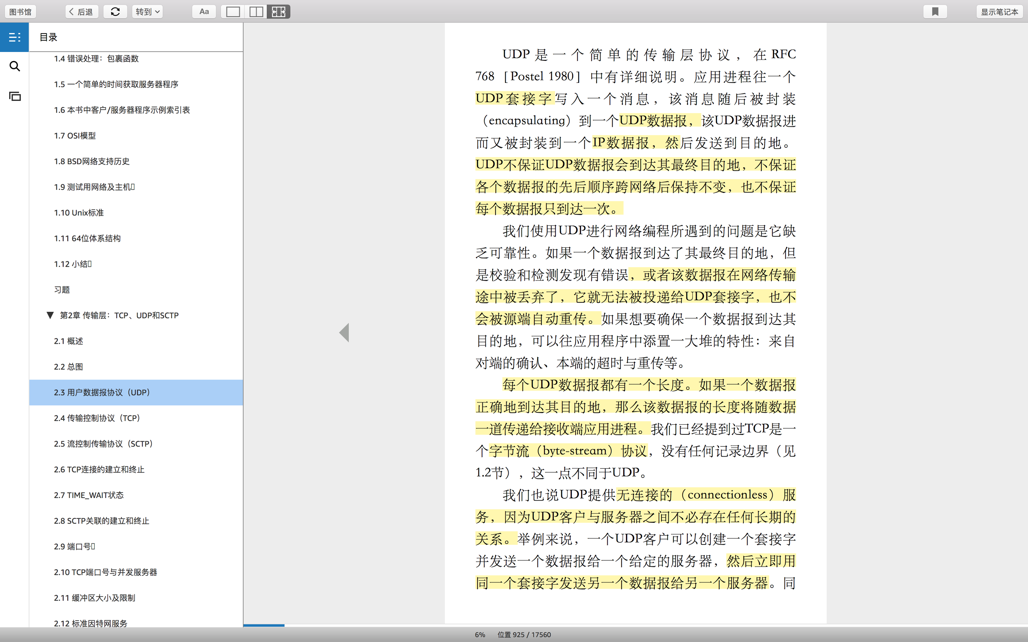Viewport: 1028px width, 642px height.
Task: Click the table of contents sidebar icon
Action: point(14,37)
